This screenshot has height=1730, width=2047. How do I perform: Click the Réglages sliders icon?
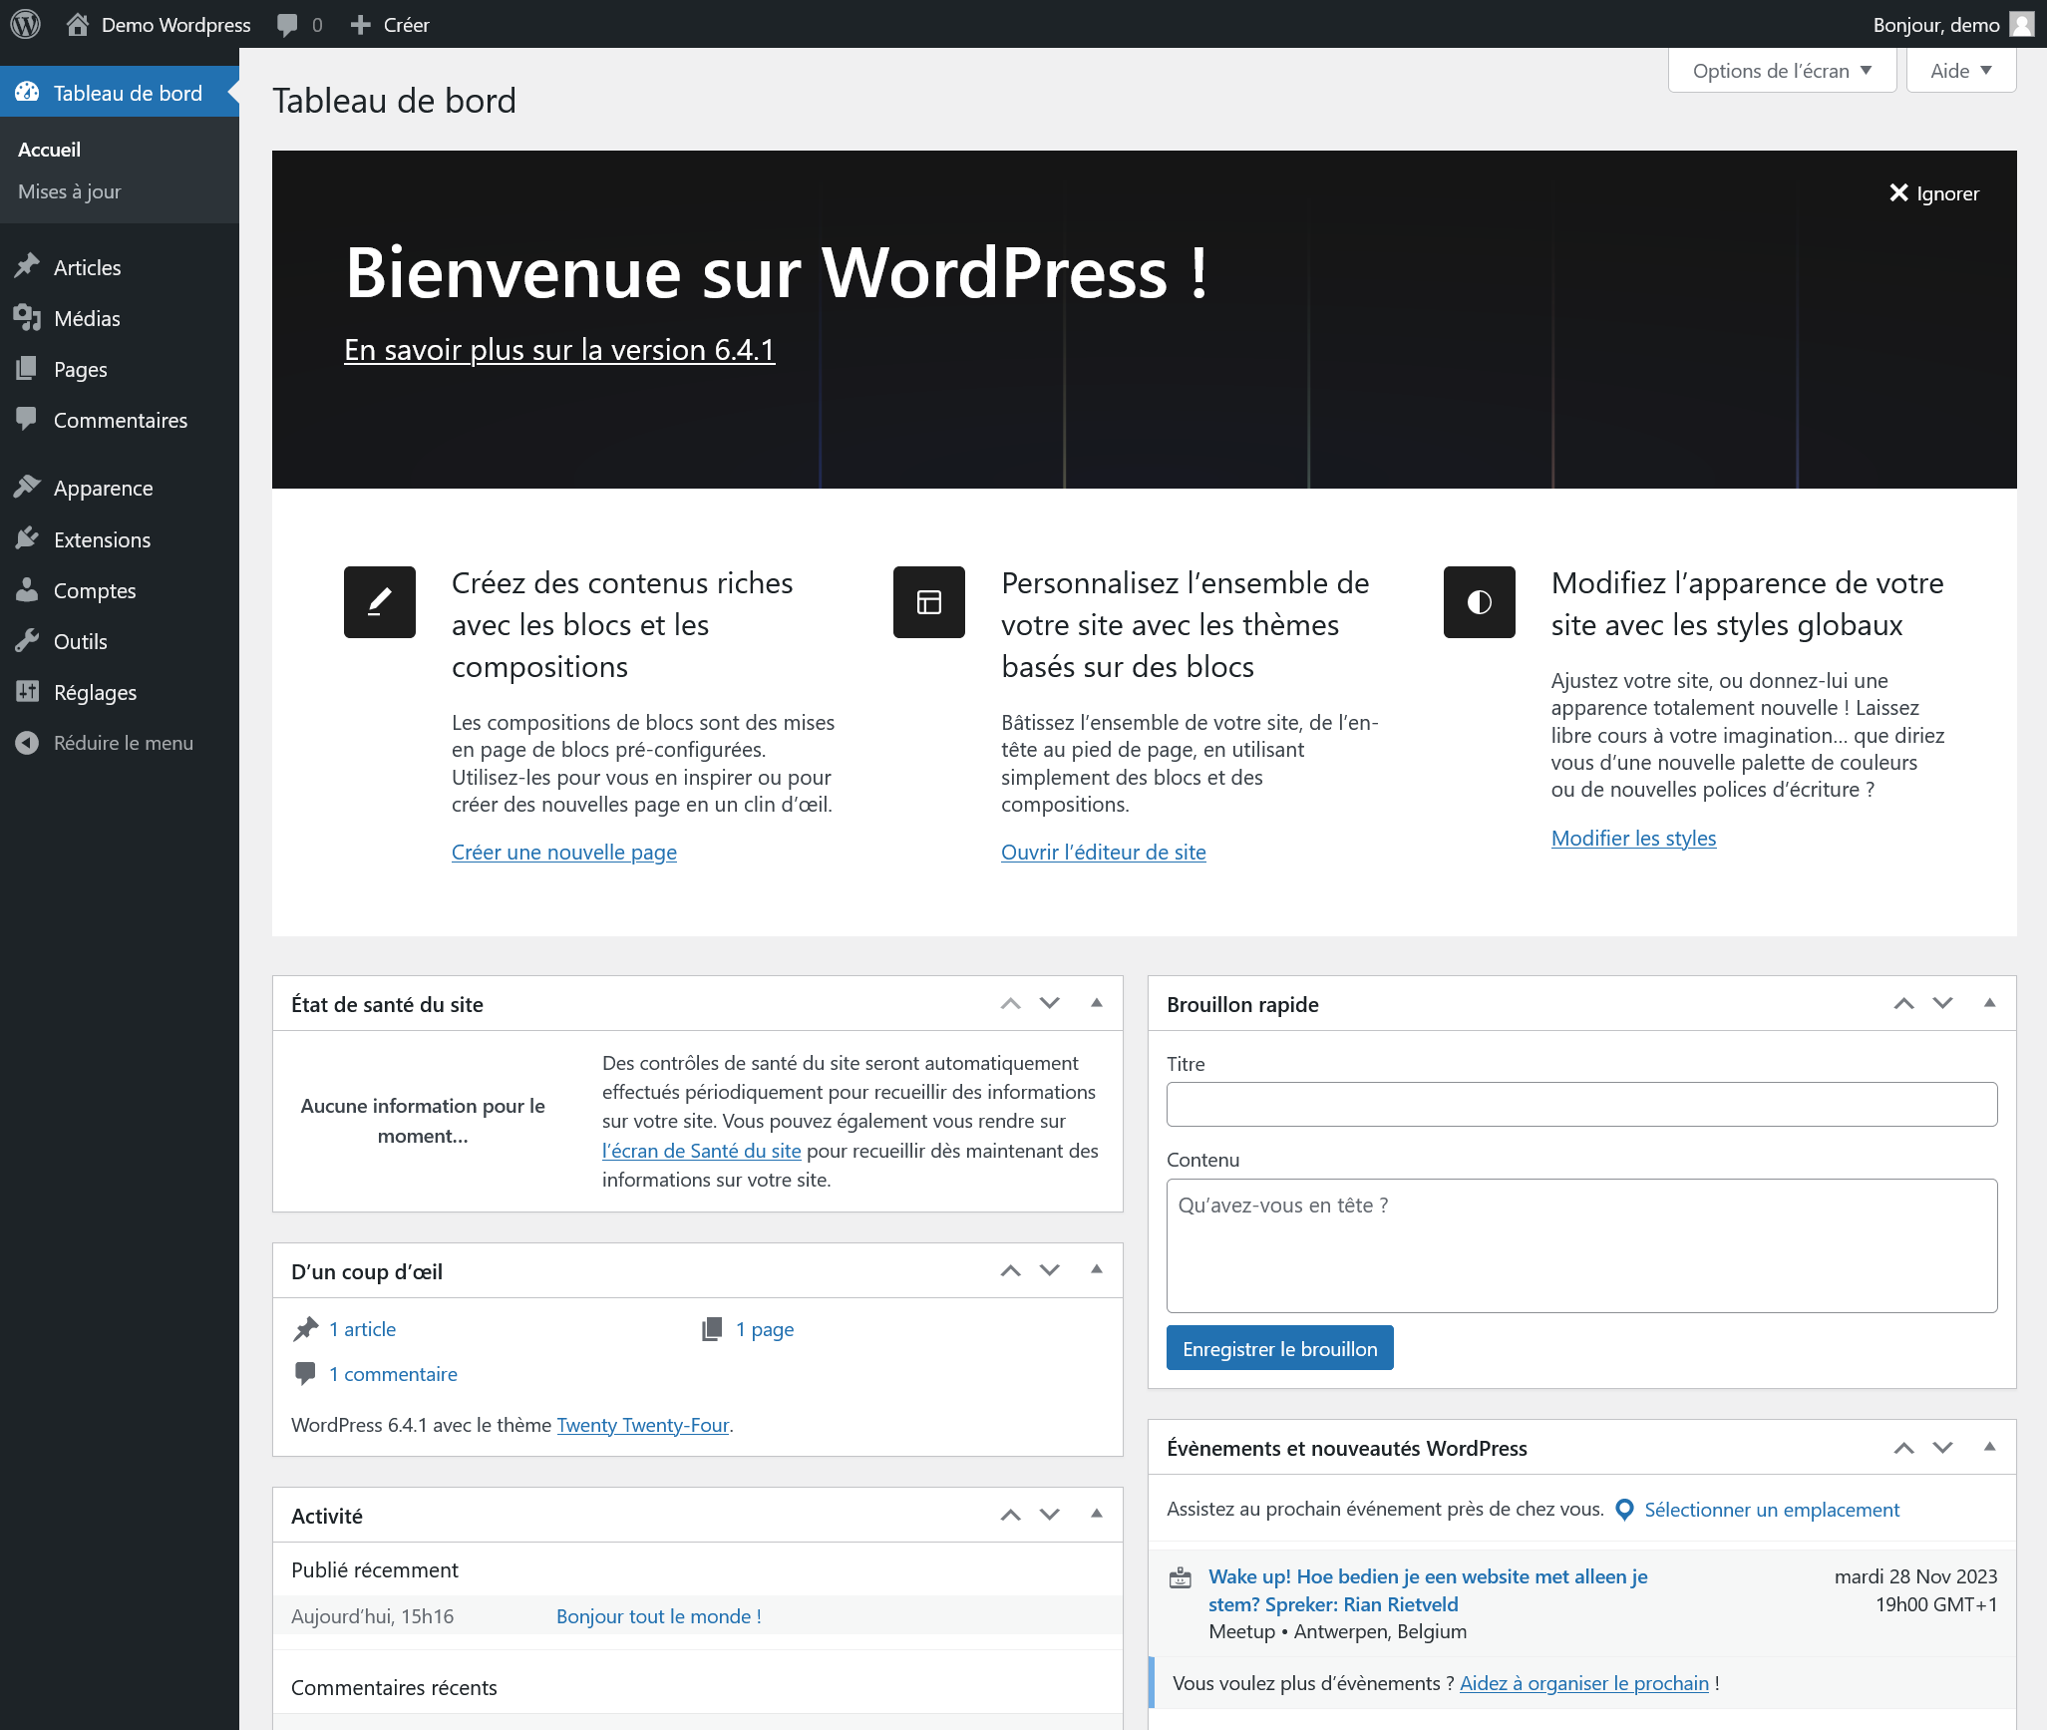coord(27,691)
